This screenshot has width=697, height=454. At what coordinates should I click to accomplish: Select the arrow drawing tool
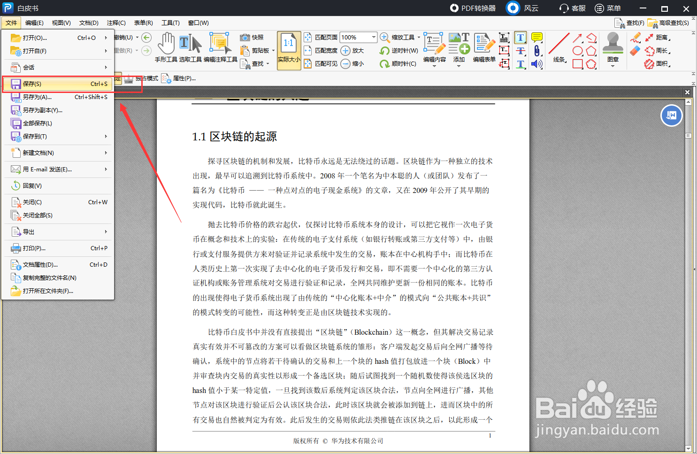(578, 38)
